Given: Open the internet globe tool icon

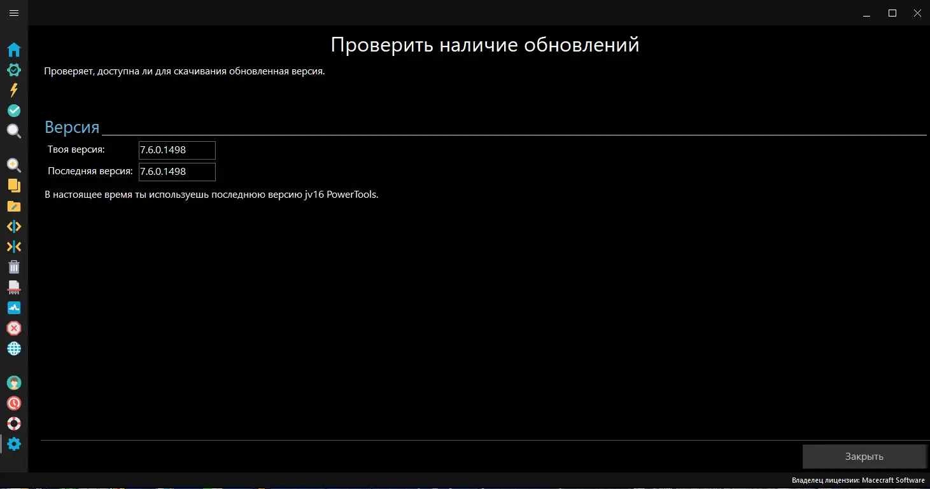Looking at the screenshot, I should pyautogui.click(x=14, y=348).
